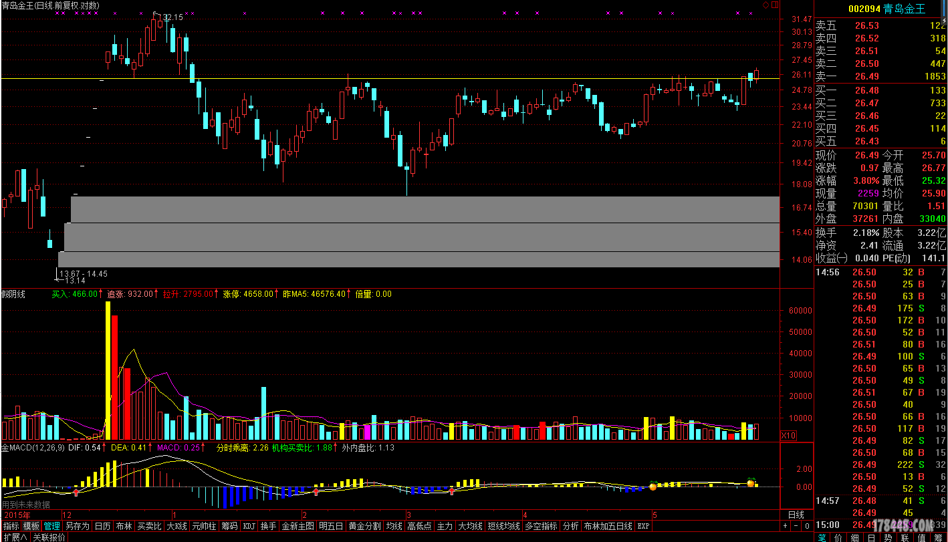
Task: Click the 日线 period selector
Action: pyautogui.click(x=796, y=515)
